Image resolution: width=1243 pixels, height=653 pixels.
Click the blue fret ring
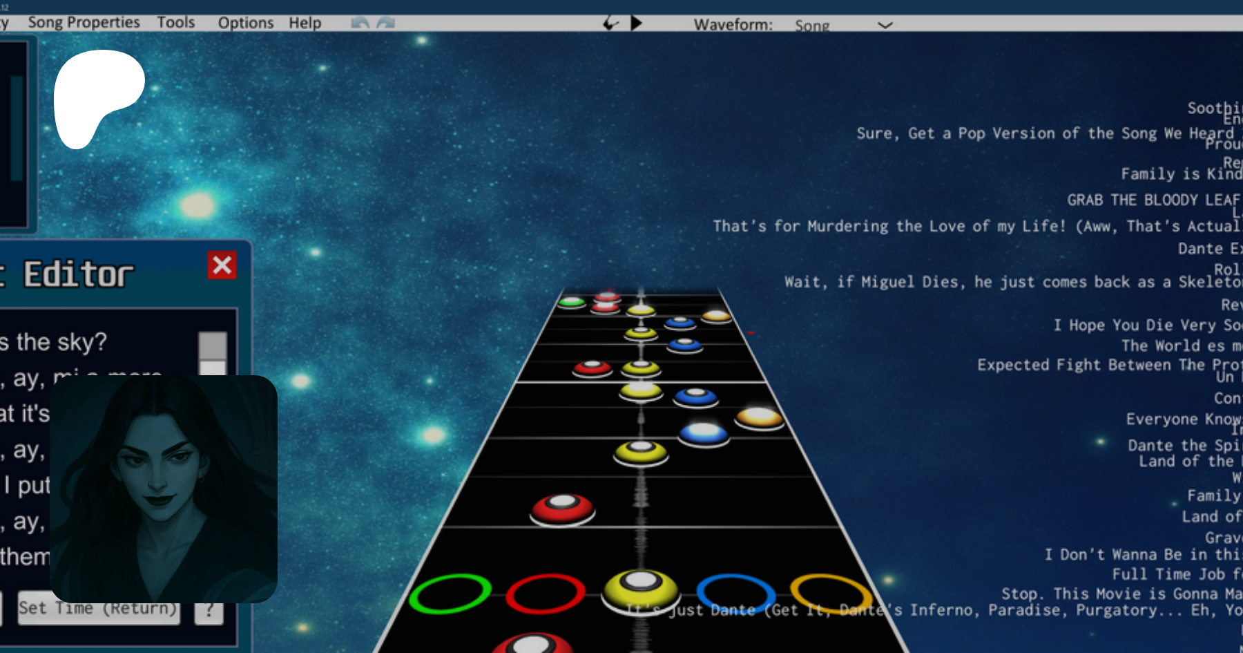tap(735, 592)
